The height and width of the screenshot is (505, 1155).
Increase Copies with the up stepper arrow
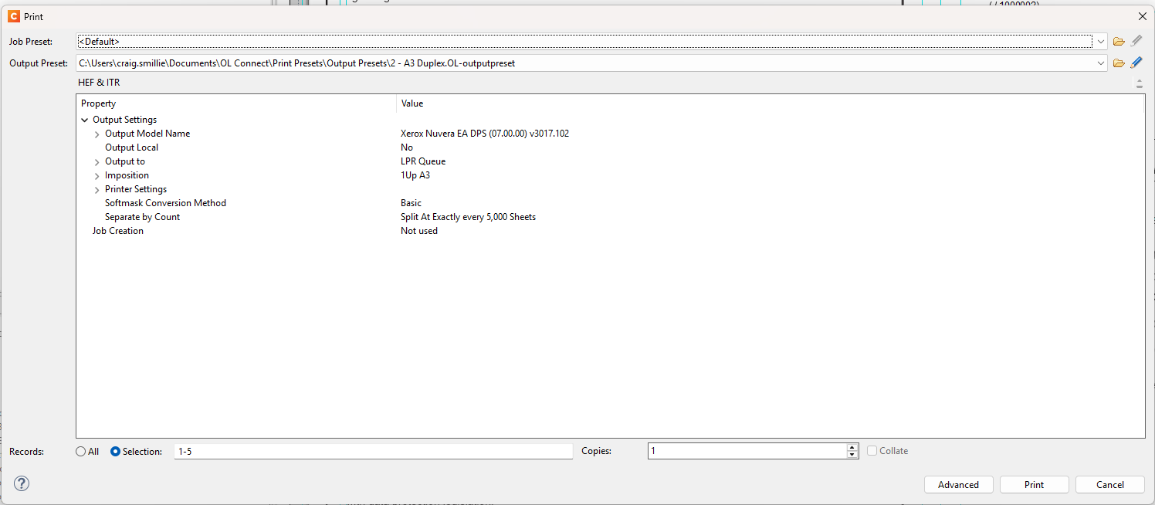click(x=852, y=447)
